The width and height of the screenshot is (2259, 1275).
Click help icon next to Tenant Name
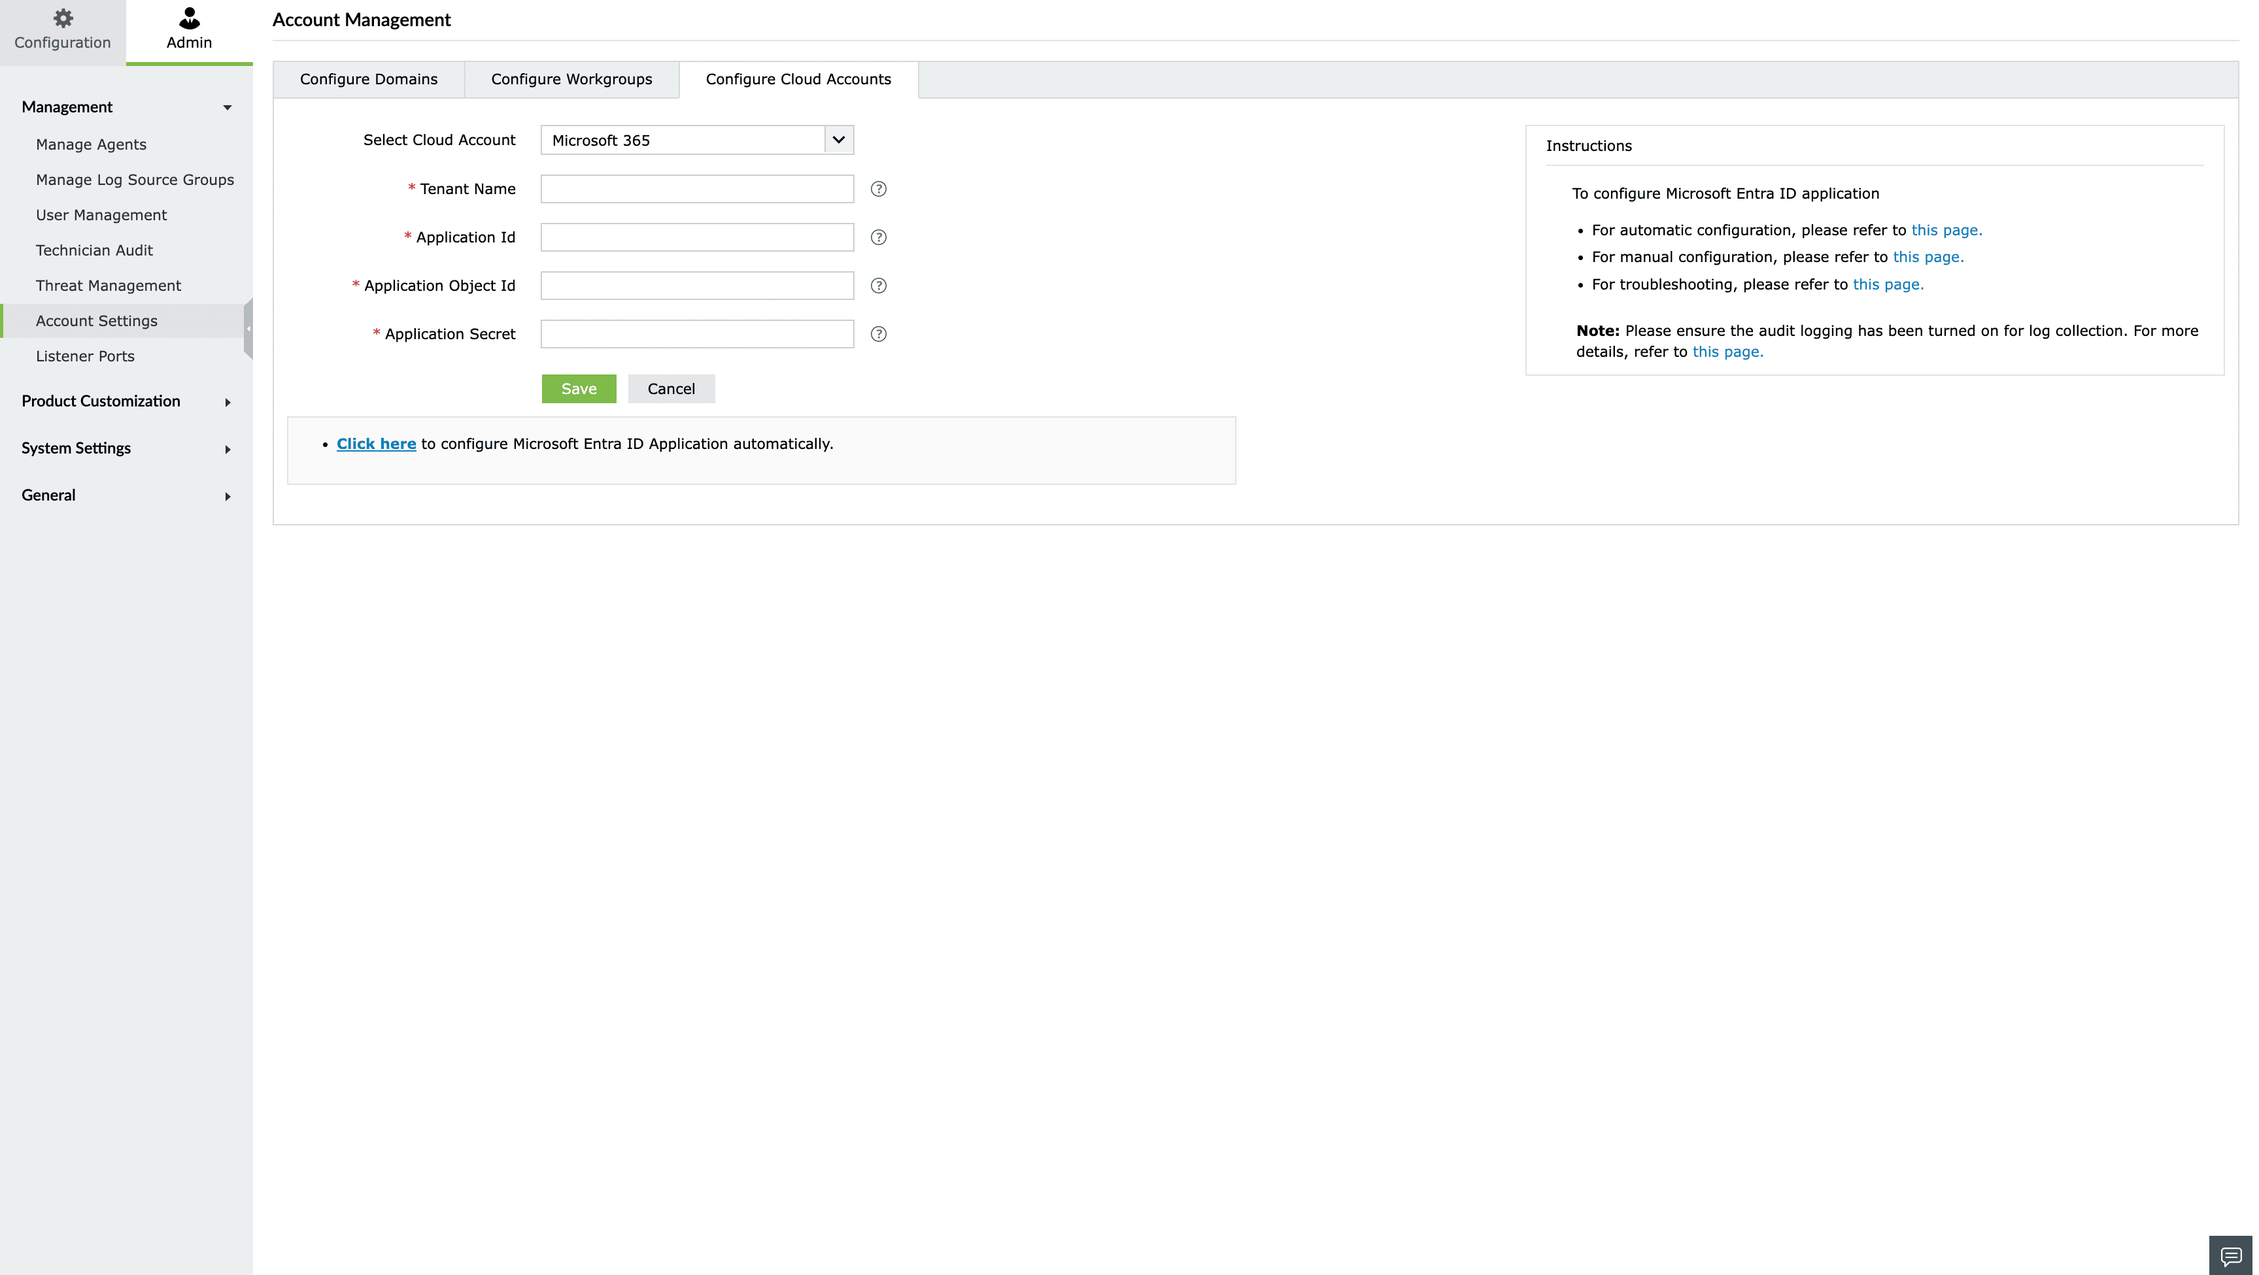[878, 190]
